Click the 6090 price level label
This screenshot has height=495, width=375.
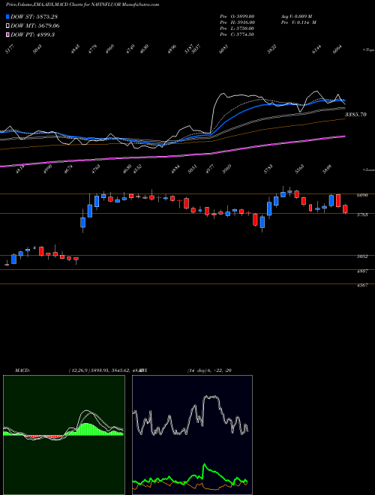click(362, 196)
